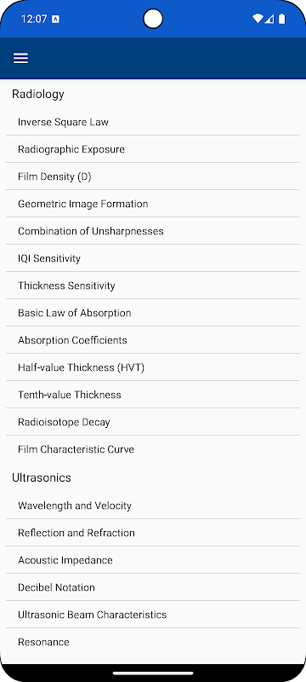The width and height of the screenshot is (306, 682).
Task: Open Basic Law of Absorption
Action: [x=153, y=313]
